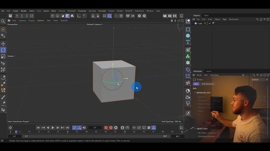Open the Attributes manager search icon

pyautogui.click(x=254, y=75)
